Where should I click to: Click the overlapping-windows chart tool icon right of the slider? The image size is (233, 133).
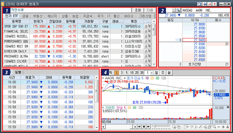179,127
